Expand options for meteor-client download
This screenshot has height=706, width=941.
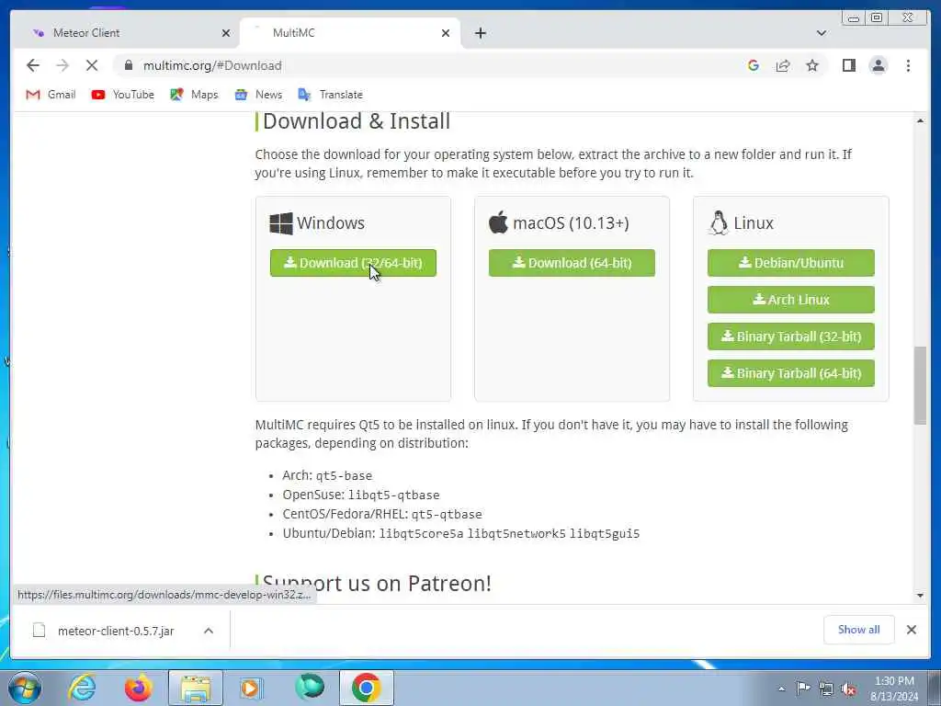pos(209,631)
